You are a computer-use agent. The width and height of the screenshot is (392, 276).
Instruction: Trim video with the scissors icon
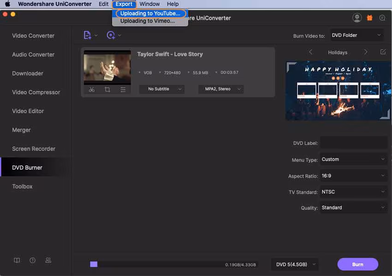coord(92,90)
